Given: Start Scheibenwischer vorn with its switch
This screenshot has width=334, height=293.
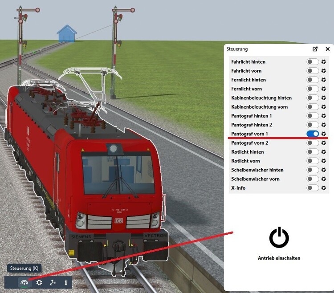Looking at the screenshot, I should click(313, 179).
